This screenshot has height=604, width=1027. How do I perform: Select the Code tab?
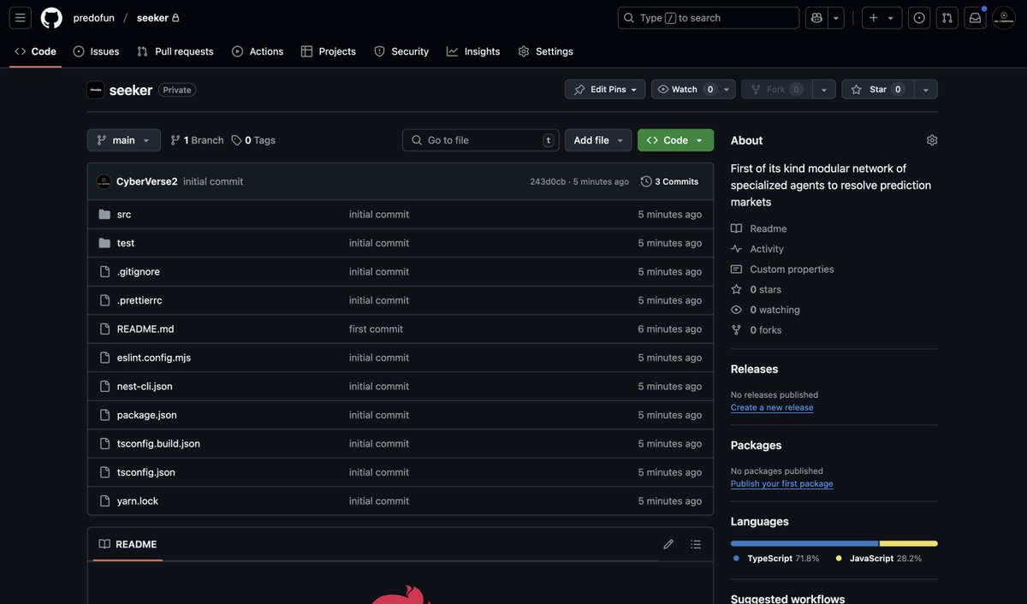point(35,51)
